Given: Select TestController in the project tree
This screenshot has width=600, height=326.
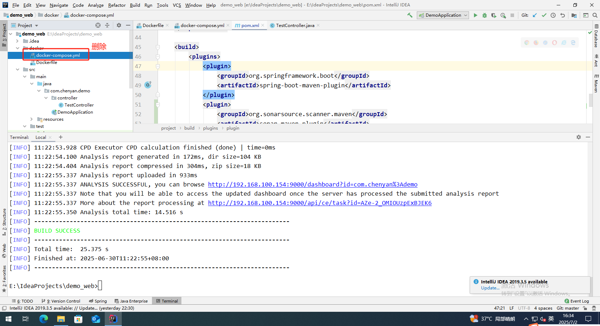Looking at the screenshot, I should [x=79, y=105].
